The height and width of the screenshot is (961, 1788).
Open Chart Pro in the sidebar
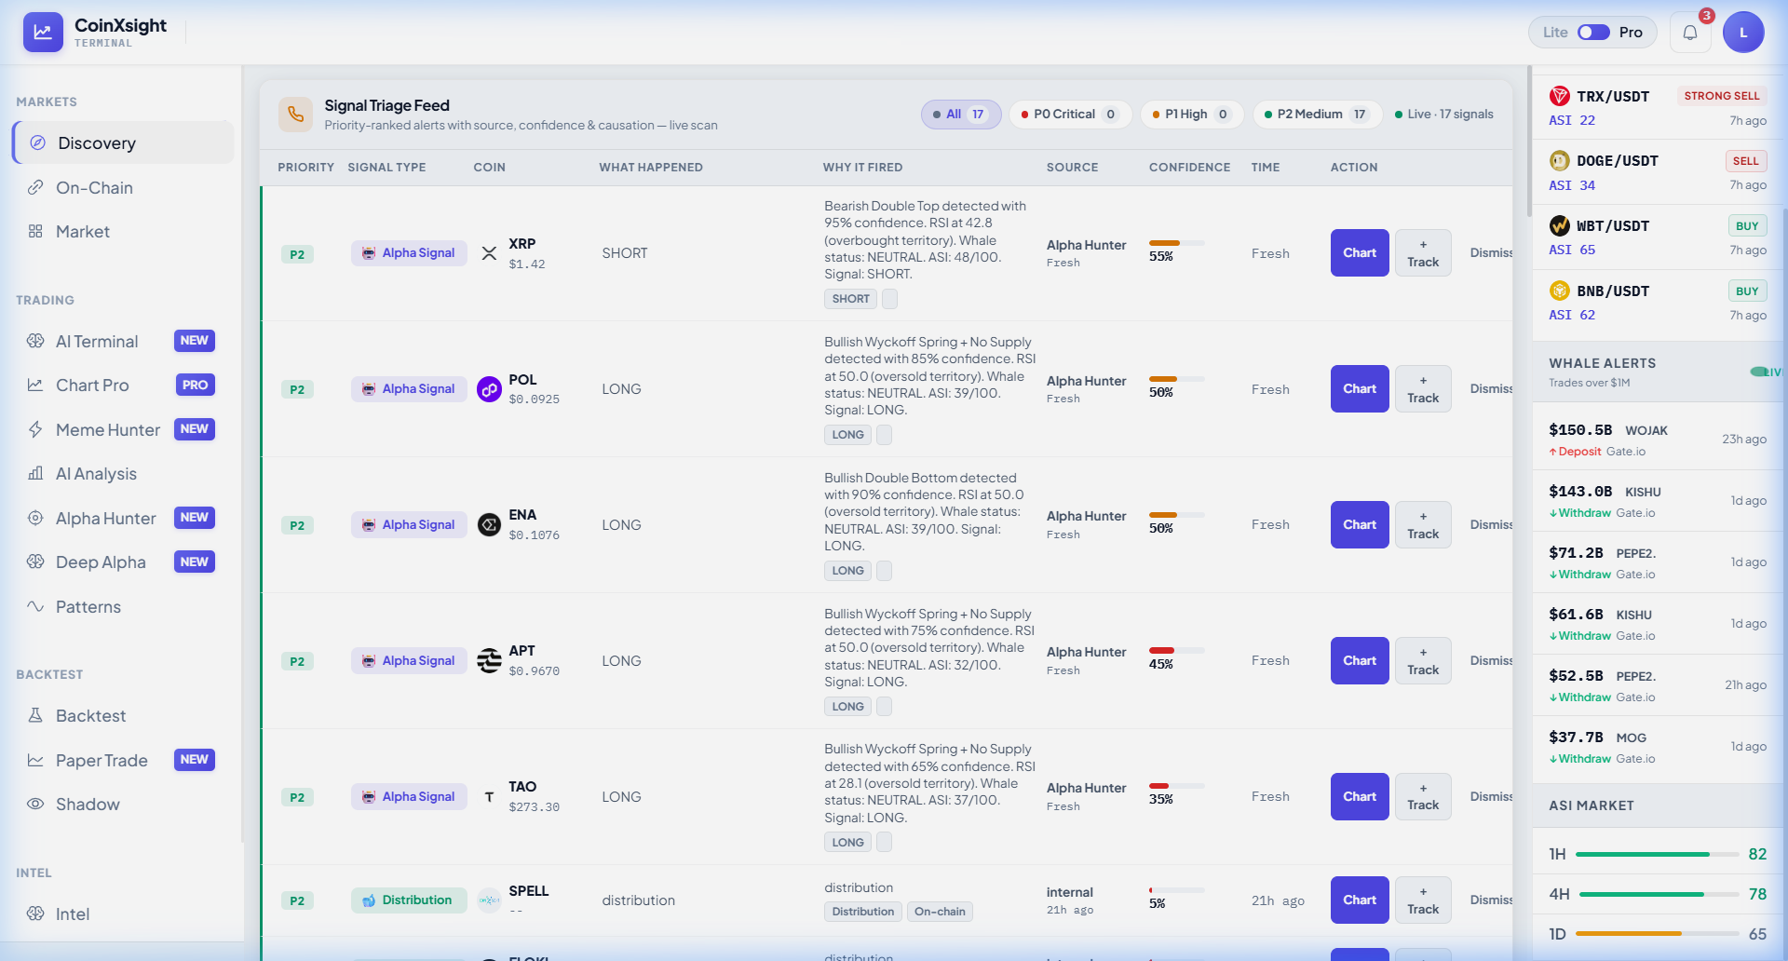click(x=123, y=385)
